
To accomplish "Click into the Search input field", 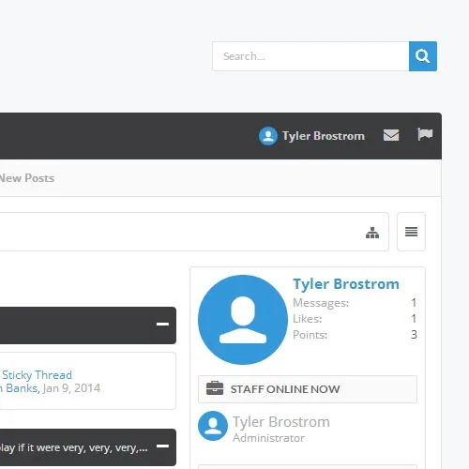I will pos(310,56).
